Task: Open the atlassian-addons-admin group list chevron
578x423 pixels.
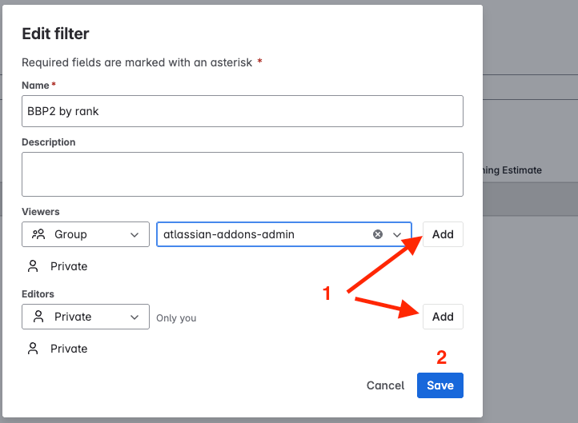Action: tap(397, 234)
